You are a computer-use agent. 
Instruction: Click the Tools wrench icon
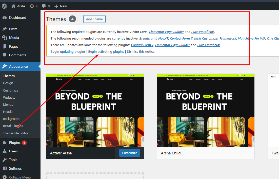coord(5,160)
